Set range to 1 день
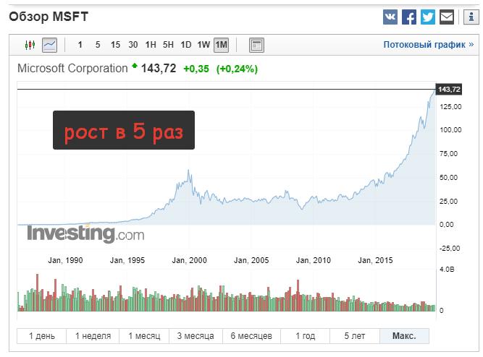This screenshot has width=483, height=357. [x=41, y=336]
